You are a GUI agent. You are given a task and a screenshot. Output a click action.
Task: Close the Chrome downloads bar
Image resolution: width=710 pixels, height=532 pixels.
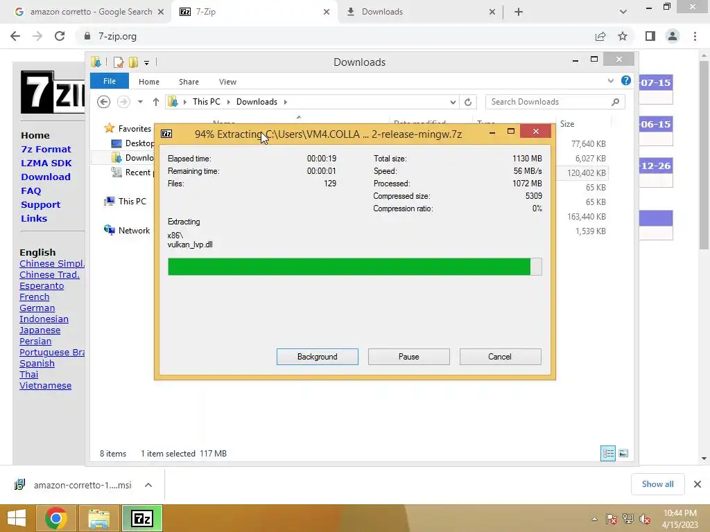tap(698, 484)
